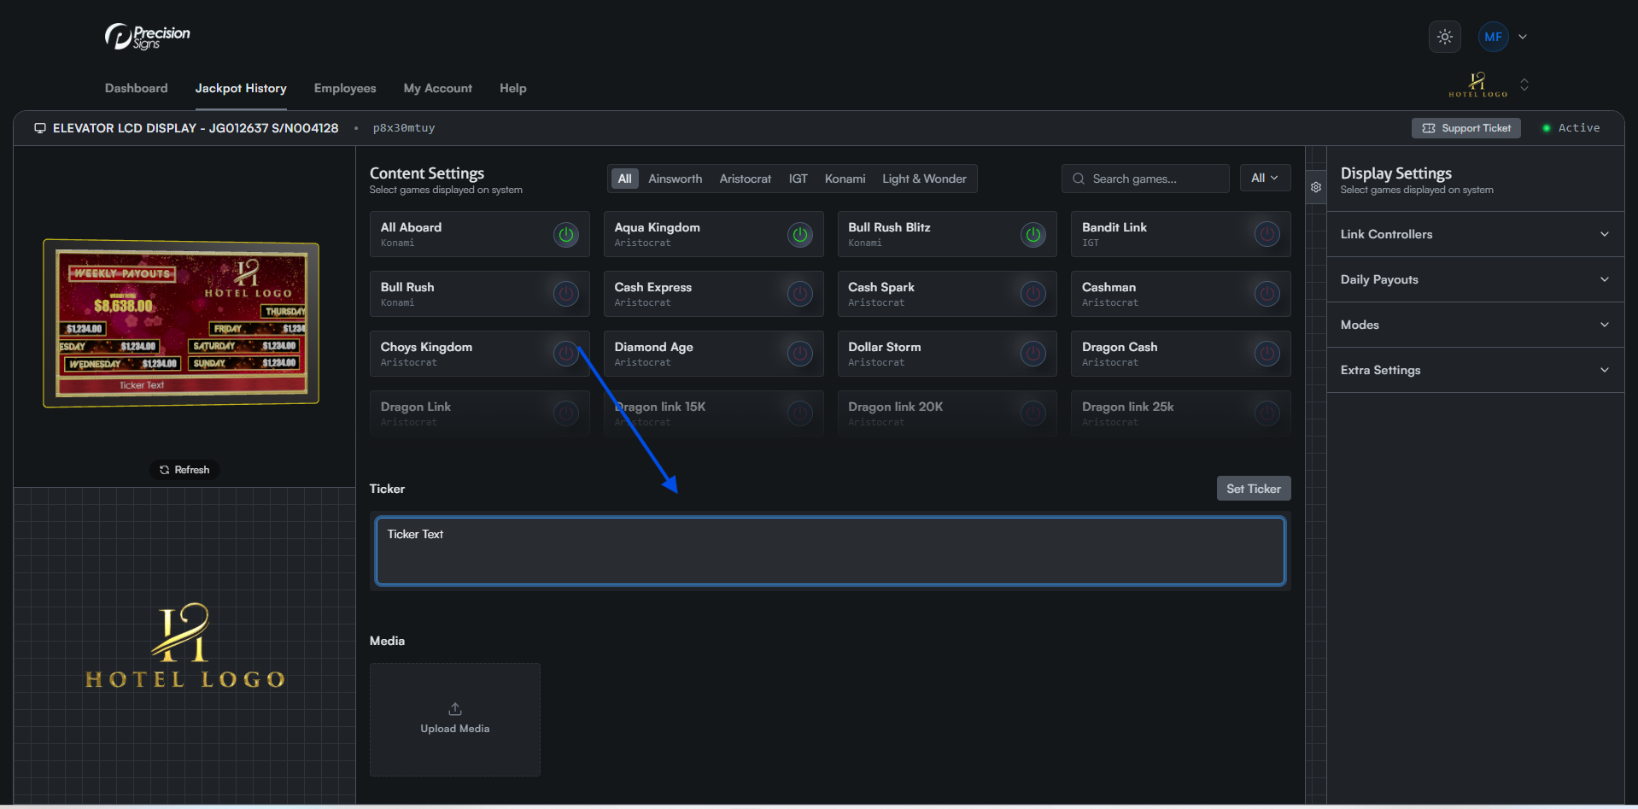
Task: Open the All filter dropdown near search
Action: coord(1264,178)
